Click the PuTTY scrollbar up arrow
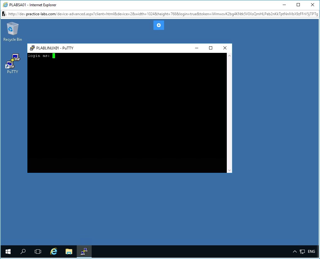 (229, 56)
